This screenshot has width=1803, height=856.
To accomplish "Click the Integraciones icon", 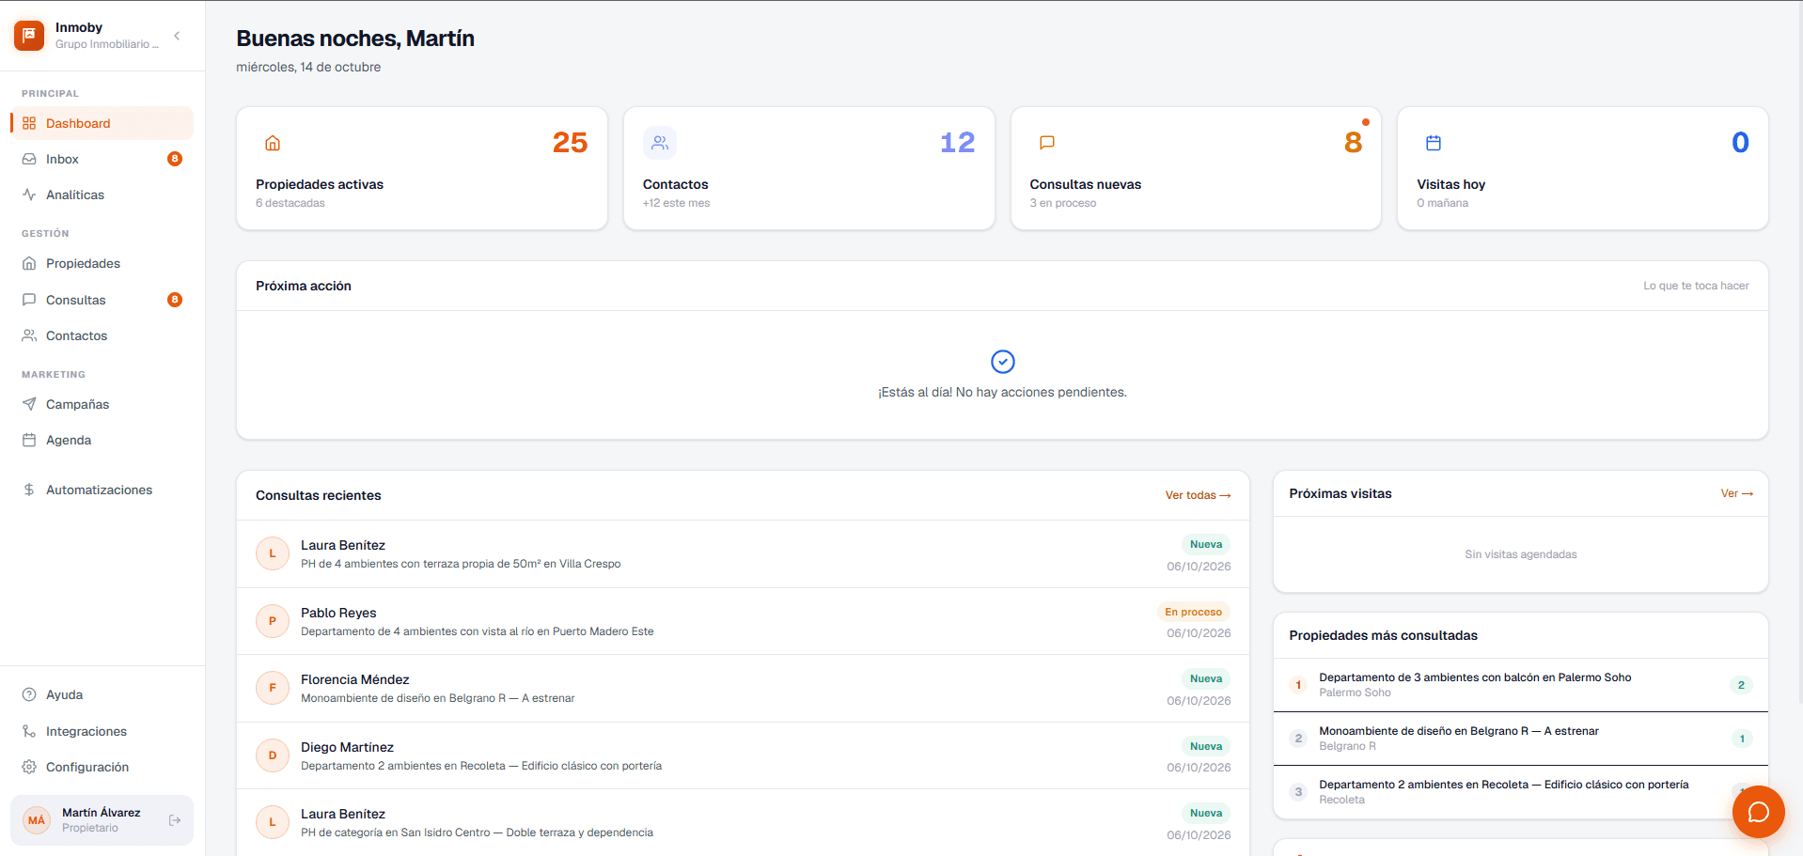I will click(x=29, y=731).
